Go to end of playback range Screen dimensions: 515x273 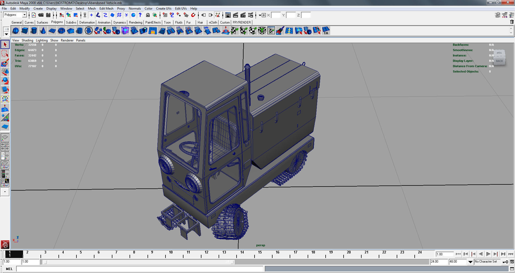[511, 254]
